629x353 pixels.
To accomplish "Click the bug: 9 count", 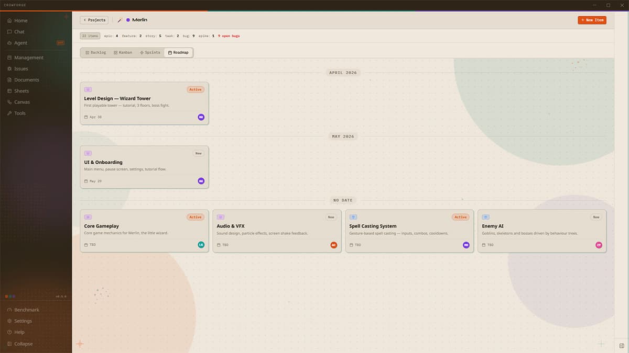I will [189, 36].
